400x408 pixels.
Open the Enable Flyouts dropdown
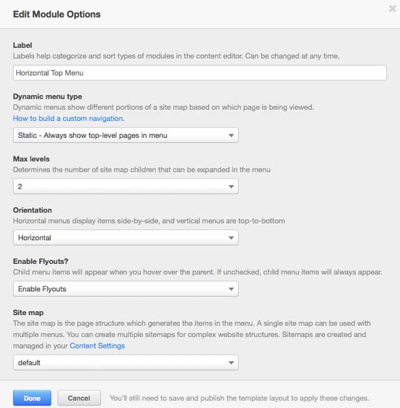(125, 289)
